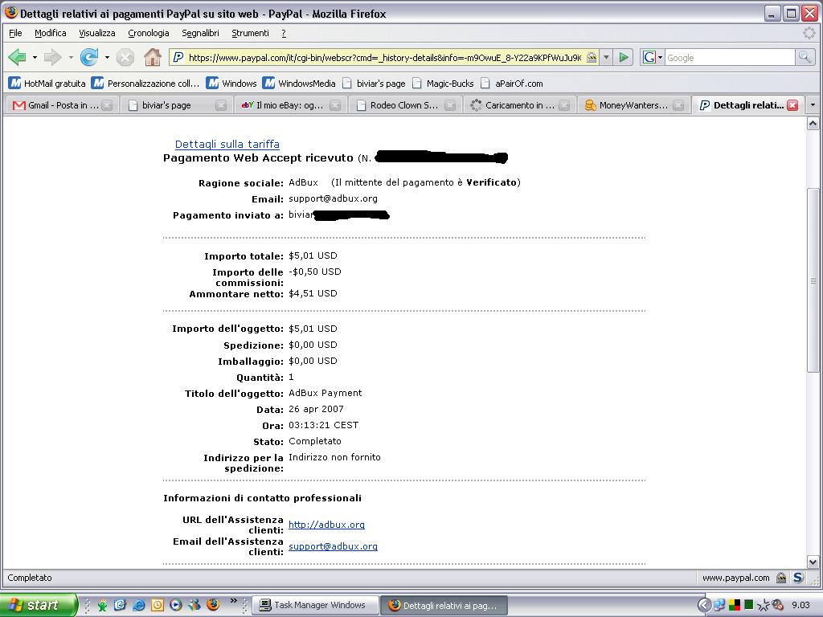The height and width of the screenshot is (617, 823).
Task: Close the Rodeo Clown tab
Action: [x=450, y=105]
